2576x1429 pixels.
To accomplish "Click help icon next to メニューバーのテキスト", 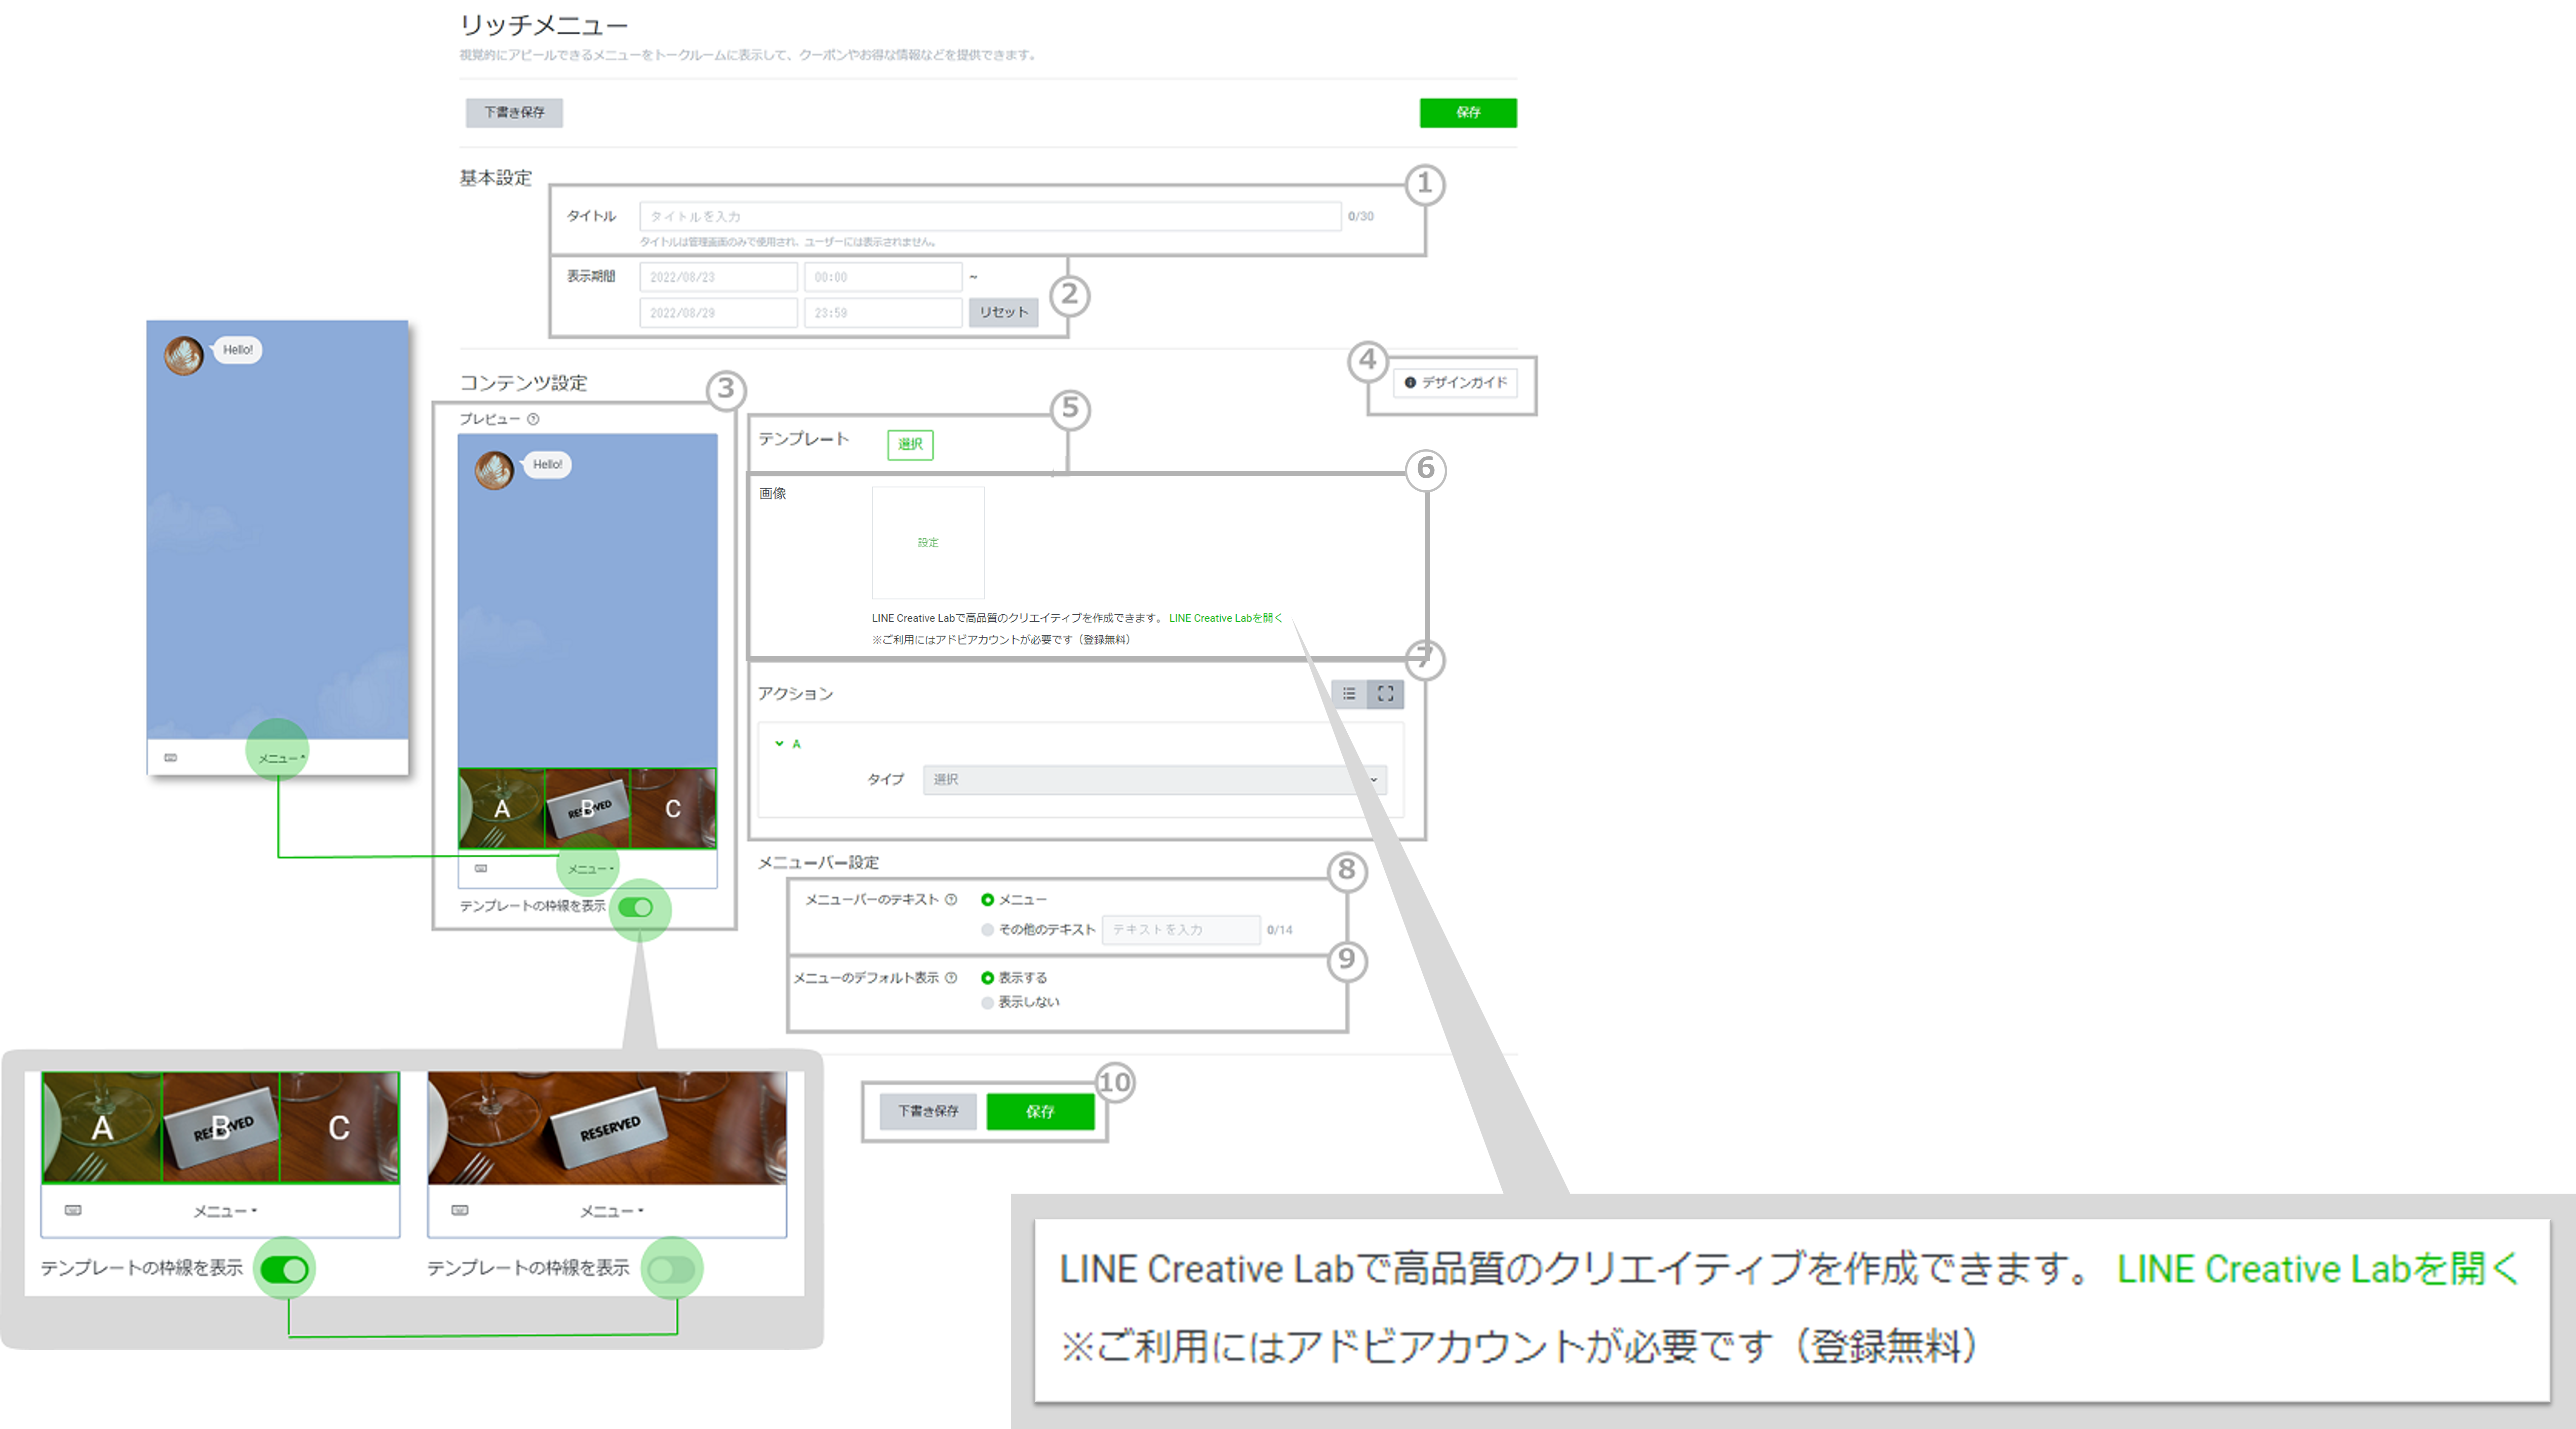I will click(951, 899).
